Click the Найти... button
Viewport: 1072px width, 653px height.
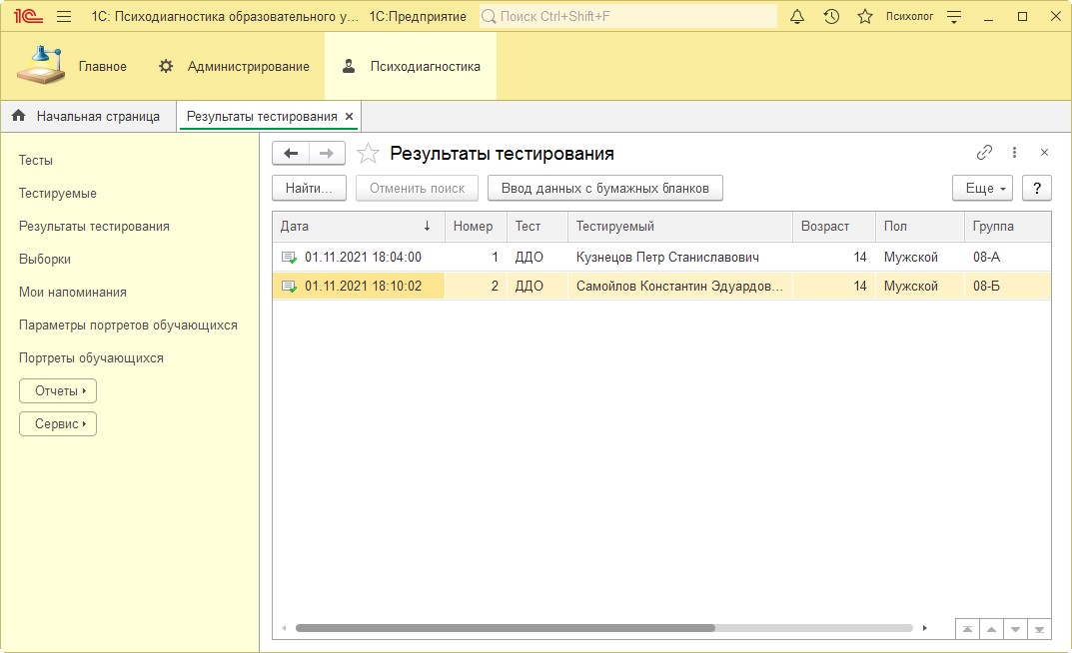pyautogui.click(x=309, y=188)
